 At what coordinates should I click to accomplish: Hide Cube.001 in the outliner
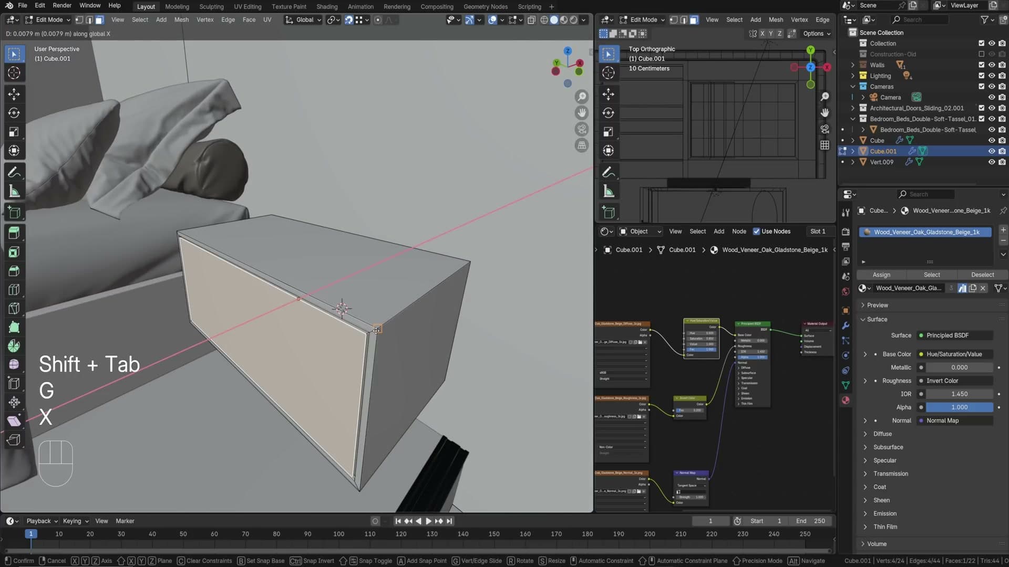point(992,151)
